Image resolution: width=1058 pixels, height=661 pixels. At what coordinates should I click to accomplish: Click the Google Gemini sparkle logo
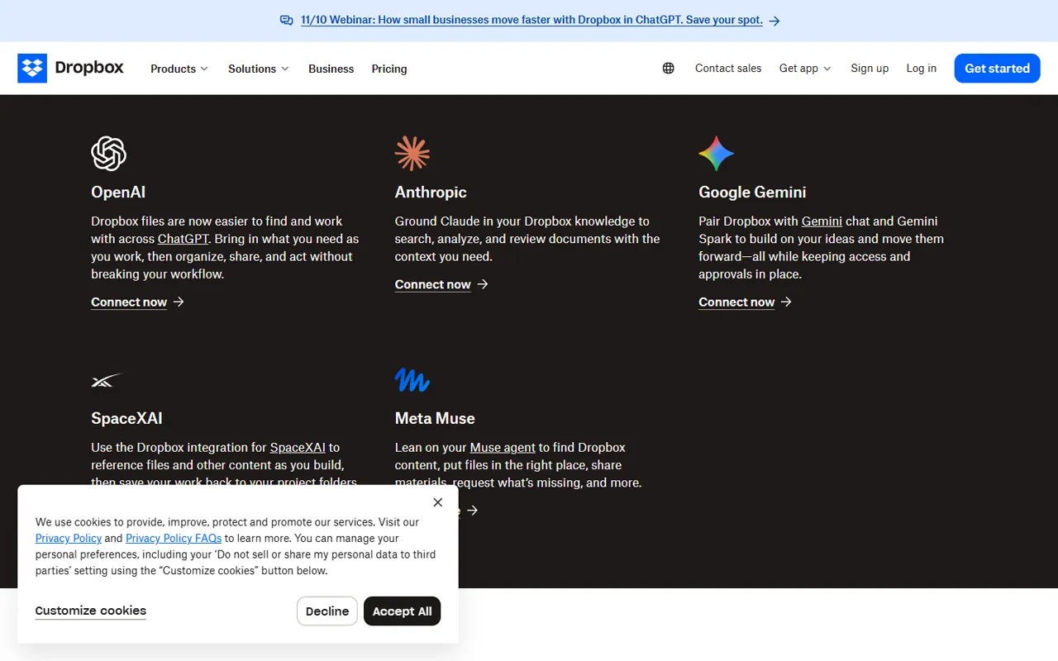tap(716, 154)
